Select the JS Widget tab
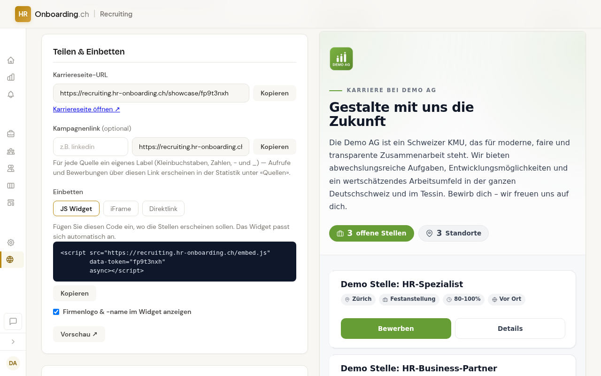 coord(76,209)
